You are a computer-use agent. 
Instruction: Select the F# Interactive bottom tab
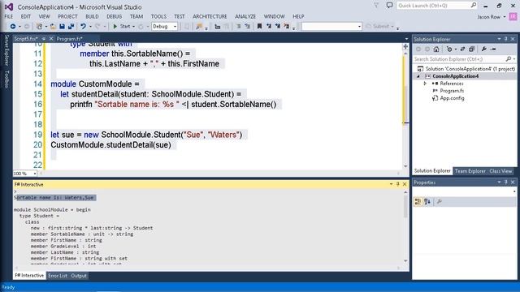tap(29, 276)
